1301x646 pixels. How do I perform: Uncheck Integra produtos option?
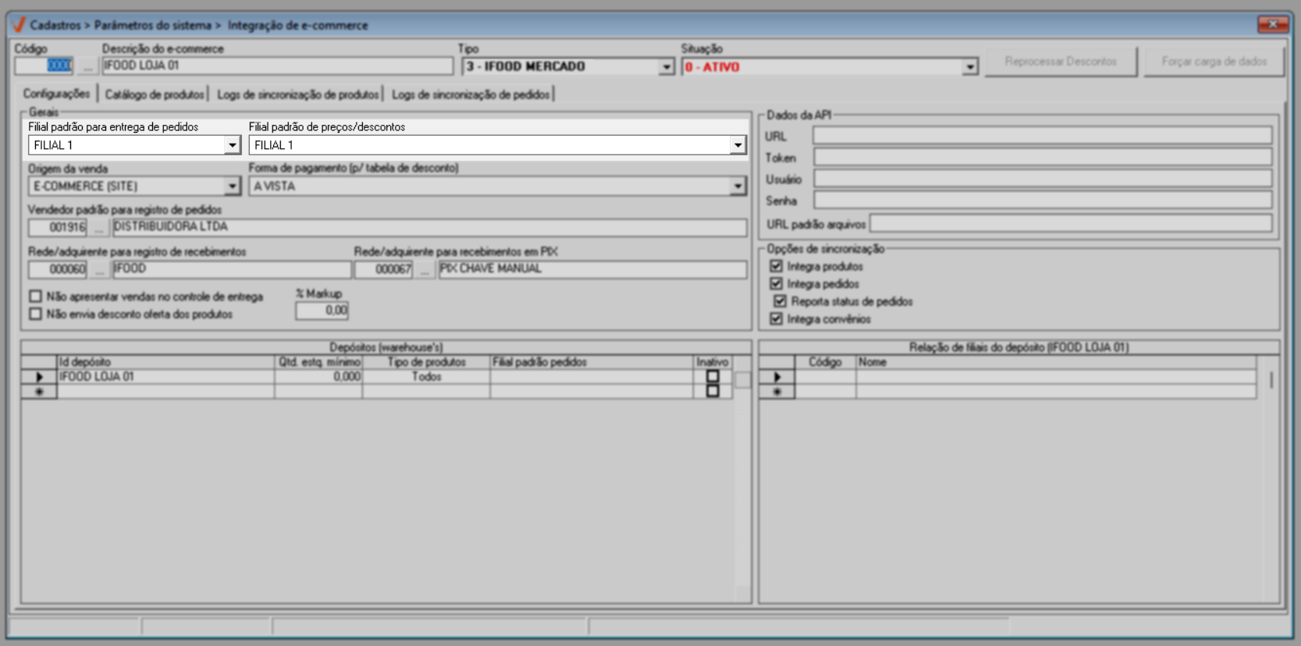(776, 266)
